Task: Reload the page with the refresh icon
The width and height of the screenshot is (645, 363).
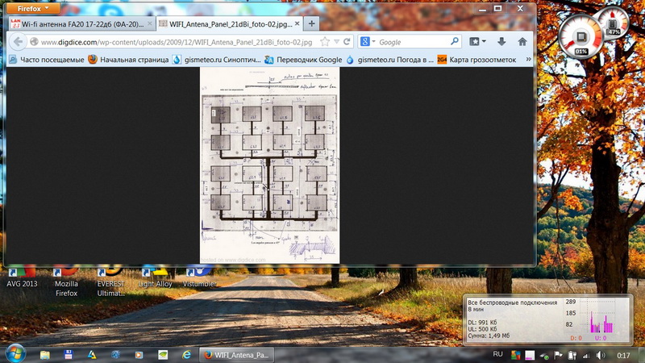Action: (x=347, y=42)
